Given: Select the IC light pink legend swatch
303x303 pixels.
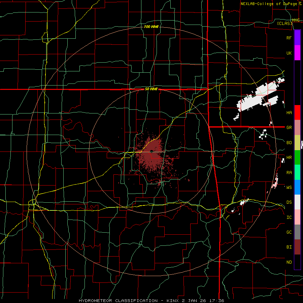Looking at the screenshot, I should [297, 217].
